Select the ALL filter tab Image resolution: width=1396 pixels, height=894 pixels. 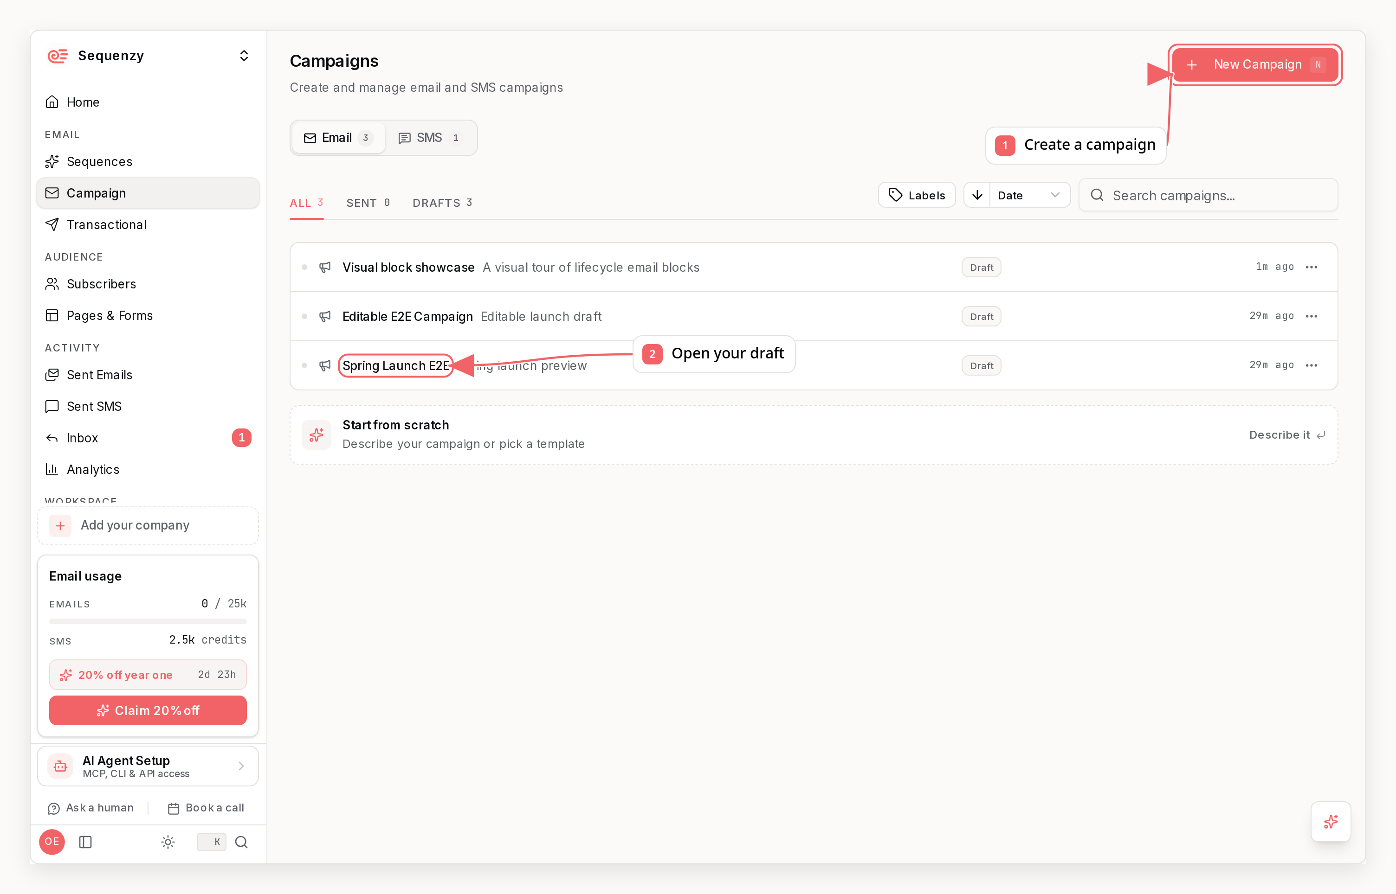[x=306, y=203]
